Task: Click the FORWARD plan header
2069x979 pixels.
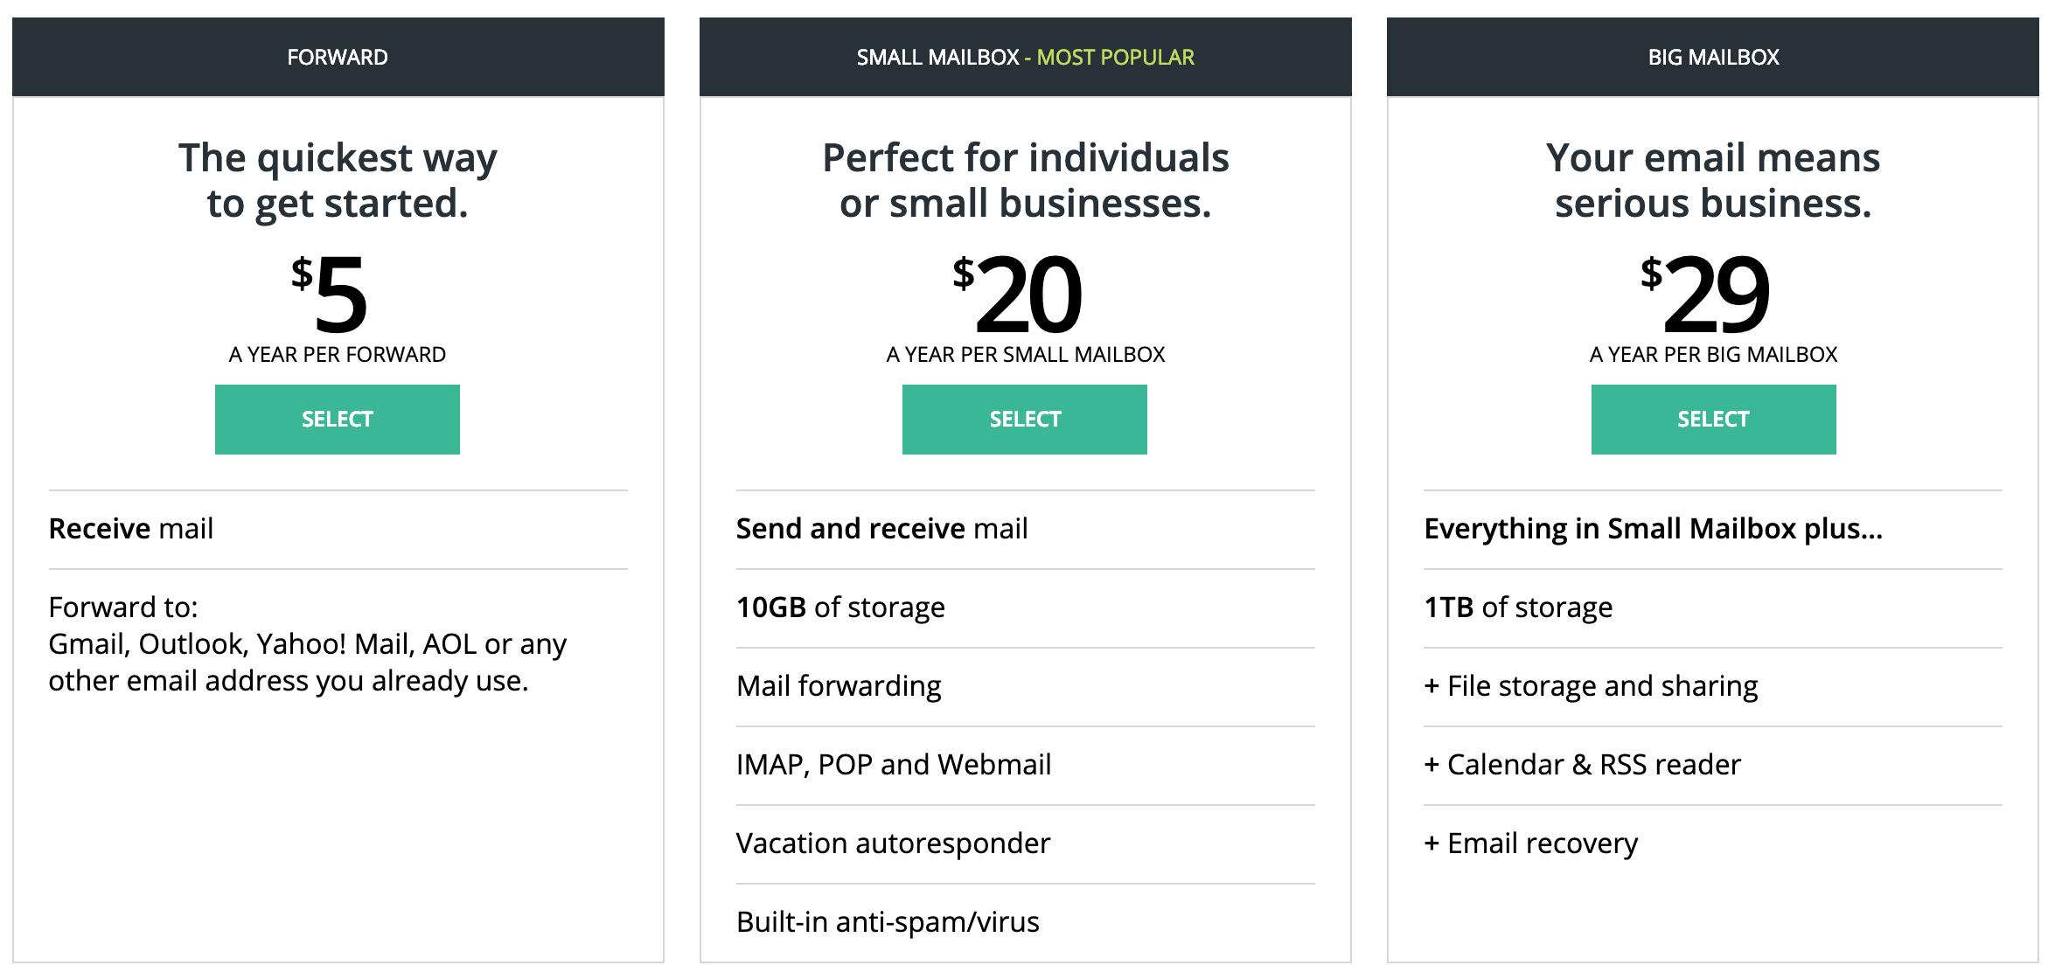Action: tap(338, 57)
